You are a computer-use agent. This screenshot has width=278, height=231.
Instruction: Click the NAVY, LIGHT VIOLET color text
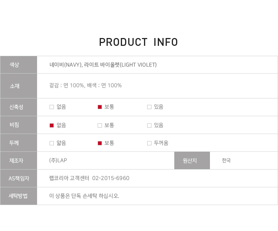click(103, 65)
